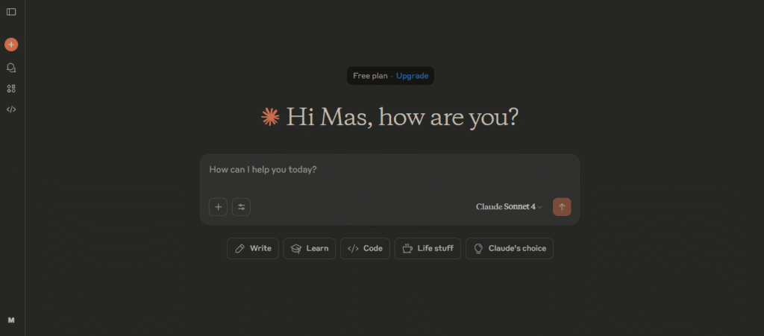Screen dimensions: 764x336
Task: Send message with the arrow button
Action: click(562, 207)
